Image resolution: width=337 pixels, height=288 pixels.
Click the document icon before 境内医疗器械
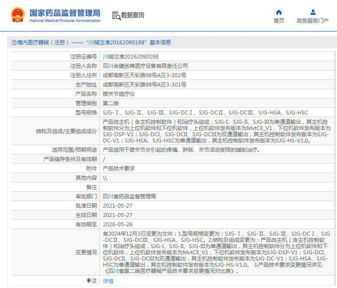(14, 43)
